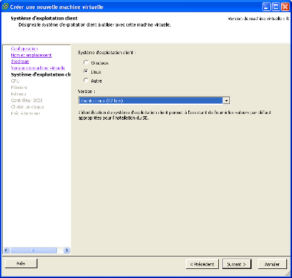Click the Suivant button
The image size is (292, 278).
tap(237, 264)
